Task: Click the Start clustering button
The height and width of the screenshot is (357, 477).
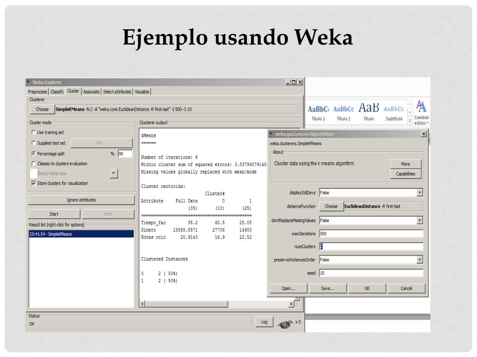Action: pos(54,214)
